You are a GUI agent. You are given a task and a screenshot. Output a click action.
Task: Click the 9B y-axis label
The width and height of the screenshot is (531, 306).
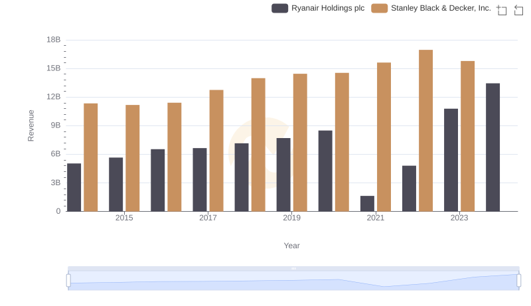(56, 125)
